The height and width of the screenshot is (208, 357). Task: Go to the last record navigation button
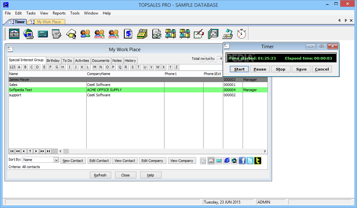click(x=48, y=151)
